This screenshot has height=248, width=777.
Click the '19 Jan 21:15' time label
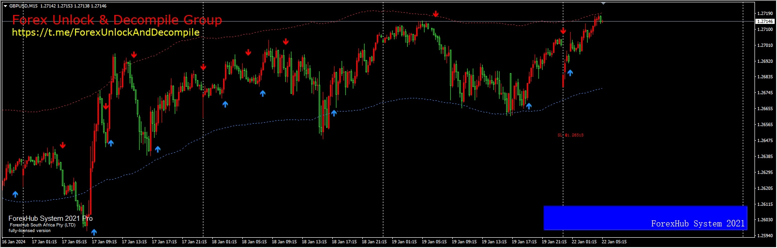[x=554, y=242]
